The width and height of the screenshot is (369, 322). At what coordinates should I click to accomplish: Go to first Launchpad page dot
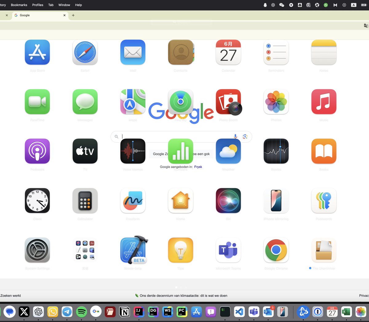pos(176,287)
